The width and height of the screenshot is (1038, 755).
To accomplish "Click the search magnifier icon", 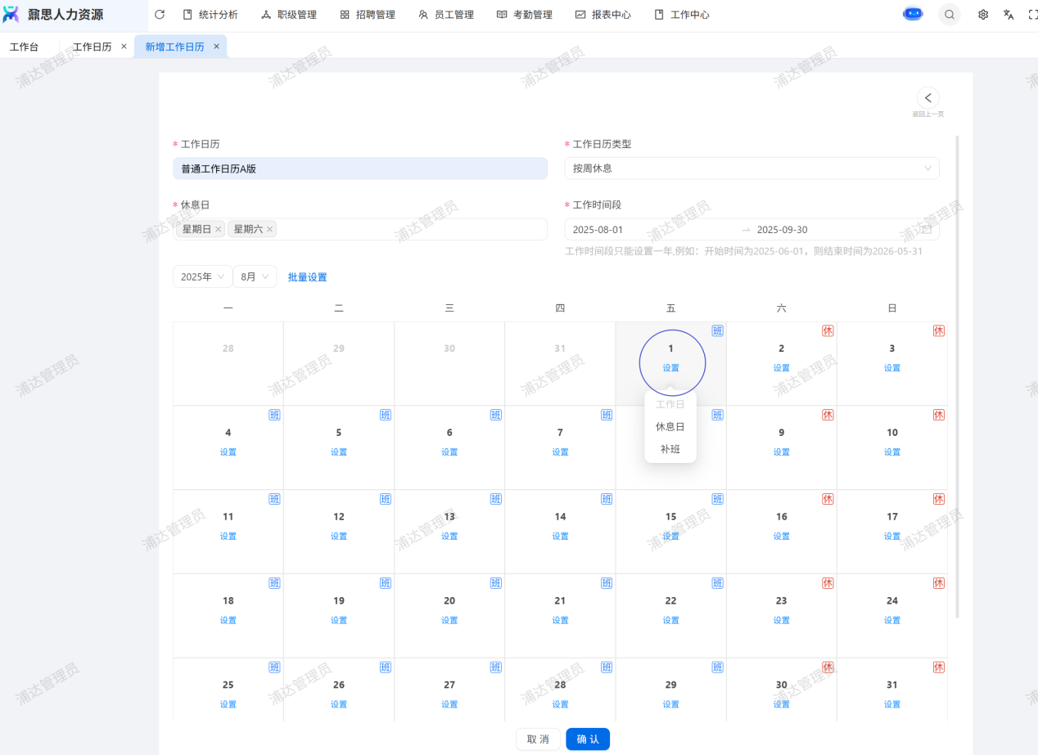I will [949, 15].
